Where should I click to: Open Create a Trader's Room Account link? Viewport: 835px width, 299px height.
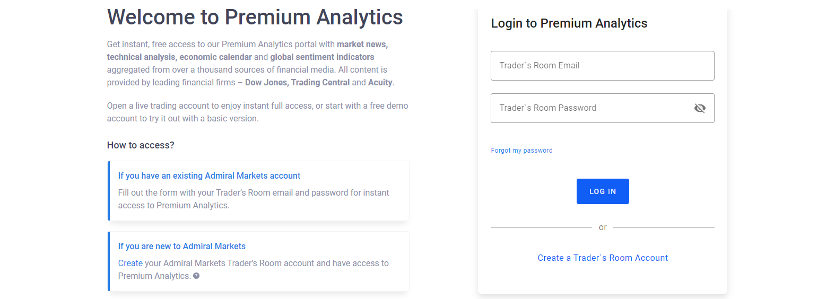603,258
